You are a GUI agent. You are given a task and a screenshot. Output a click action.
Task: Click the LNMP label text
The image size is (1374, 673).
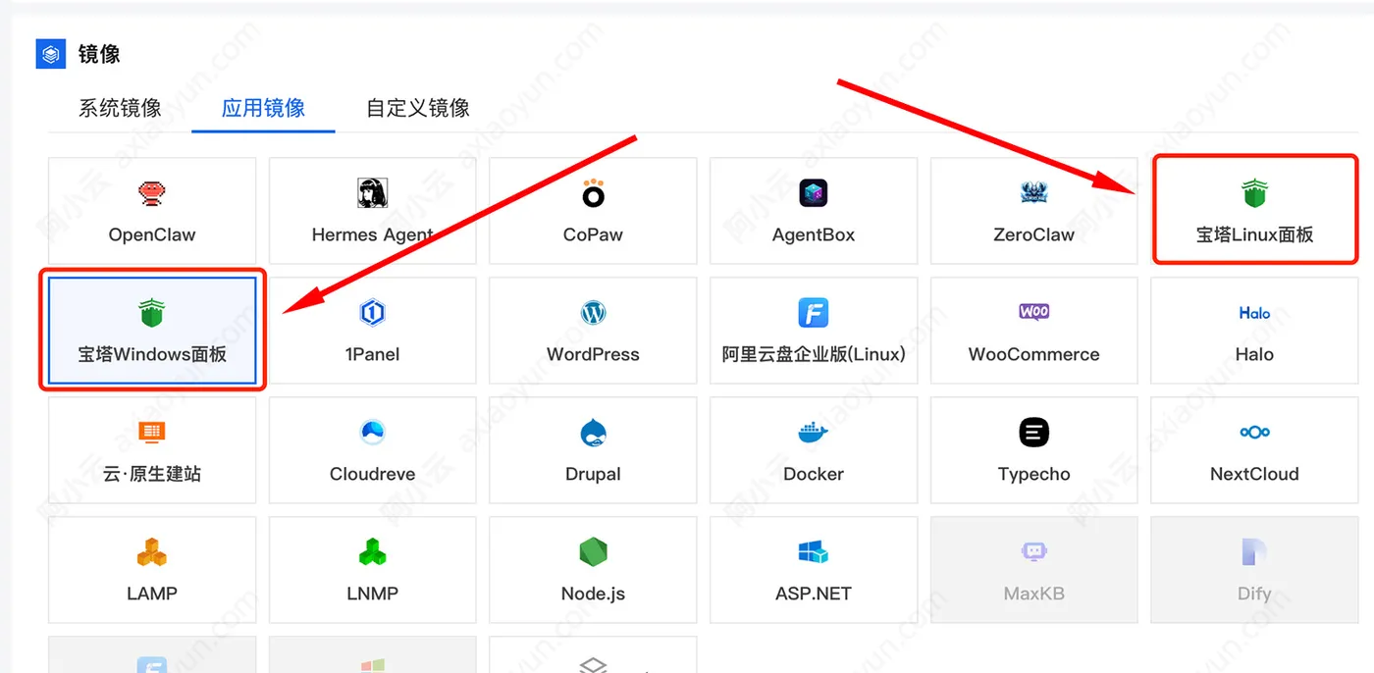[372, 594]
